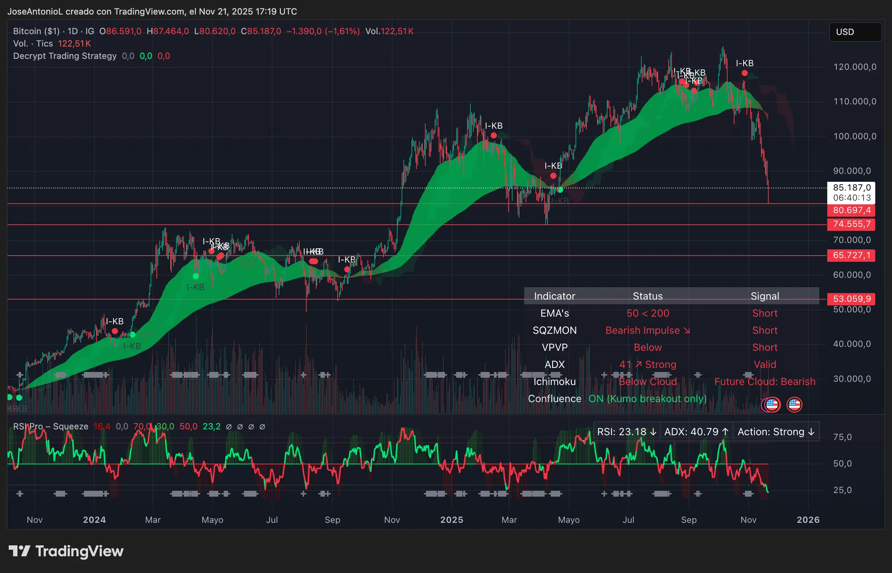Click the second US flag event icon
This screenshot has height=573, width=892.
tap(795, 404)
